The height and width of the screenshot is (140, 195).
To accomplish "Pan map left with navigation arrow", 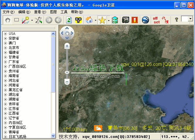I will tap(62, 33).
